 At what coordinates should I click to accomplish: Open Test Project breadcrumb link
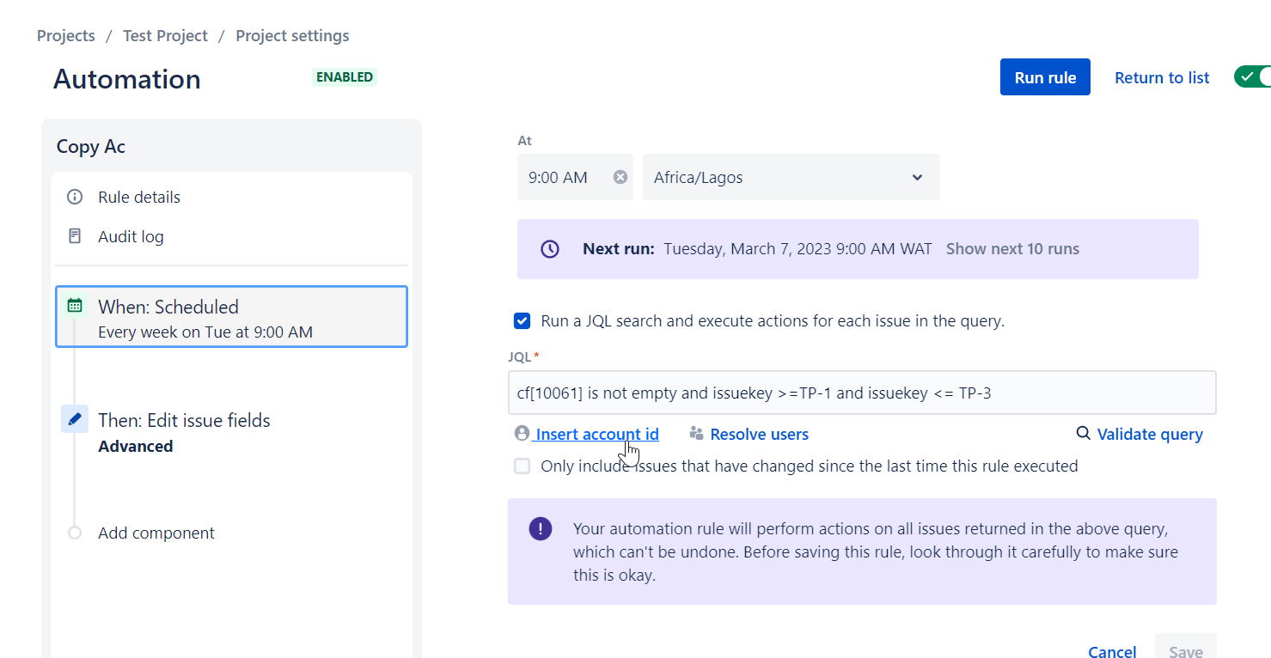[165, 36]
